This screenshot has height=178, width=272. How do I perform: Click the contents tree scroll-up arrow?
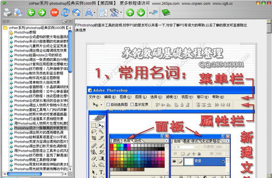click(70, 28)
